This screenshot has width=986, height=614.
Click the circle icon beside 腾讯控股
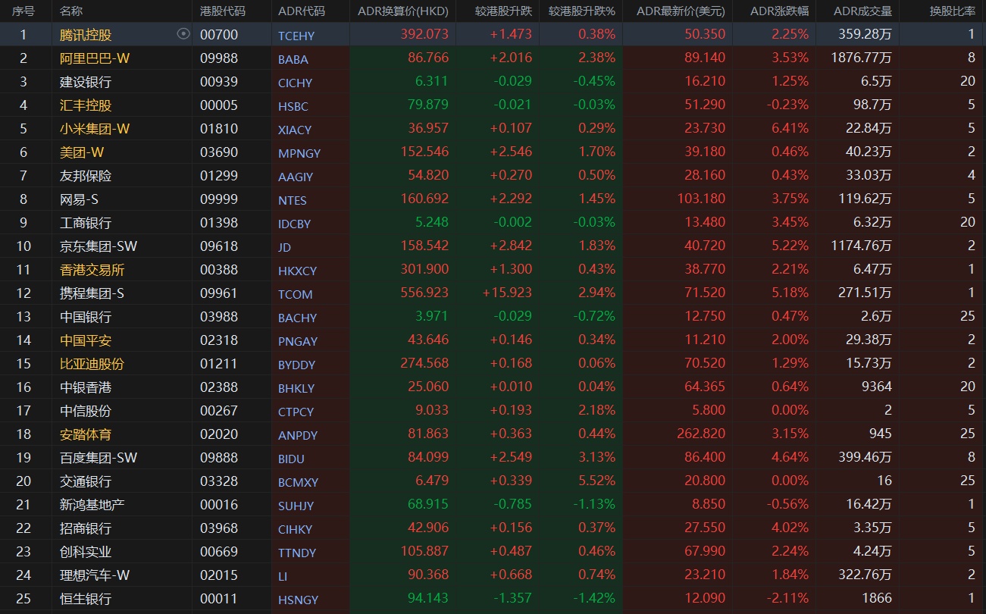coord(183,34)
